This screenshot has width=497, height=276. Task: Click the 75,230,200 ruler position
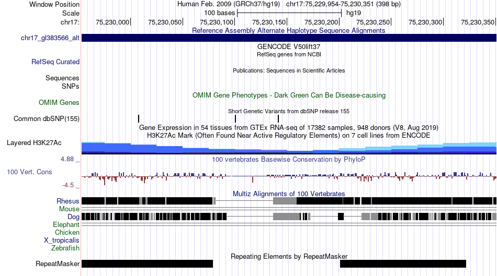coord(322,22)
